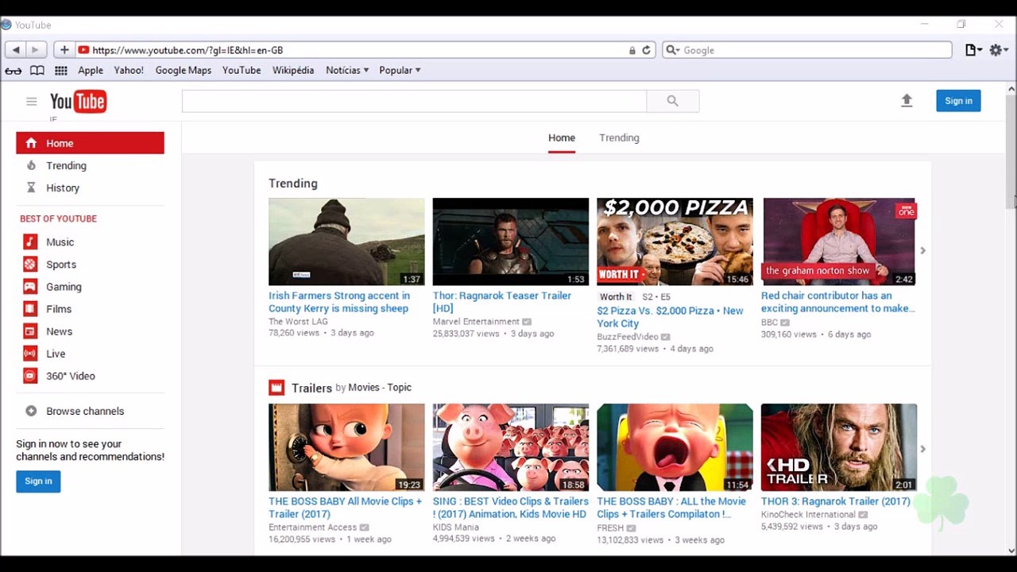1017x572 pixels.
Task: Open the browser page menu icon
Action: 973,50
